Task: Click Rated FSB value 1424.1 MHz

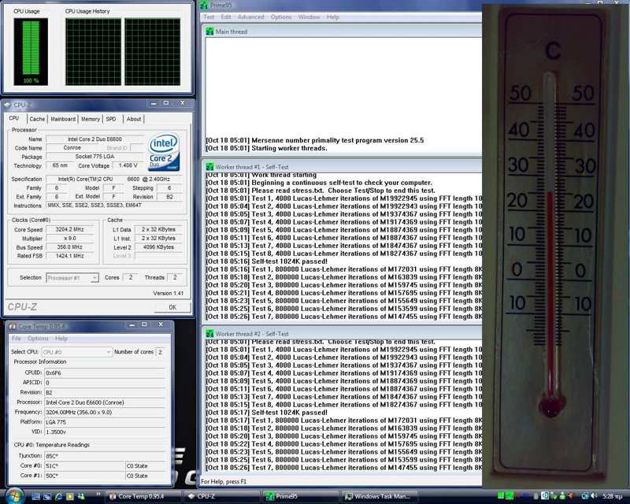Action: pyautogui.click(x=70, y=256)
